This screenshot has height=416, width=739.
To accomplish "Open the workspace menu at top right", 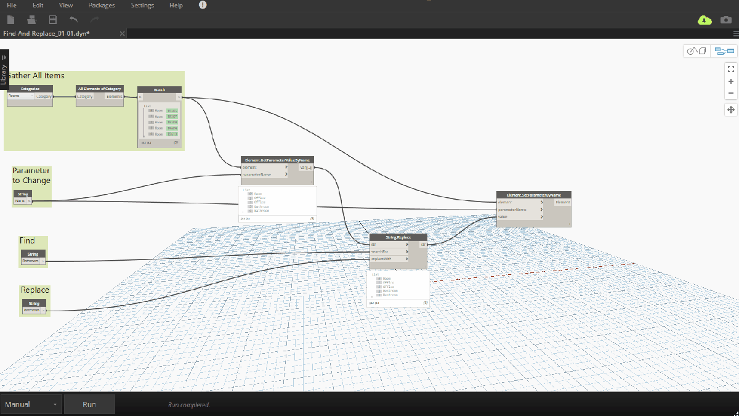I will coord(735,33).
